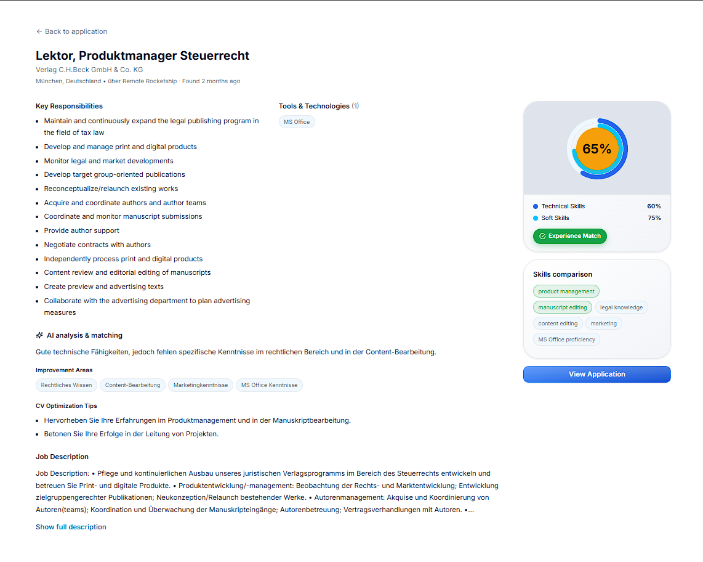Click the back arrow icon
The image size is (703, 562).
pos(39,31)
